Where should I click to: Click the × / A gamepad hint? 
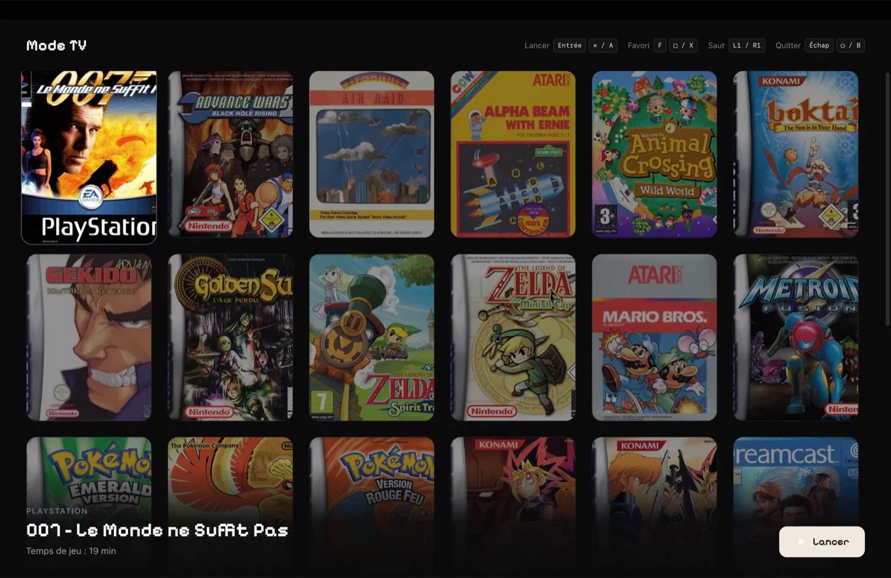point(603,46)
